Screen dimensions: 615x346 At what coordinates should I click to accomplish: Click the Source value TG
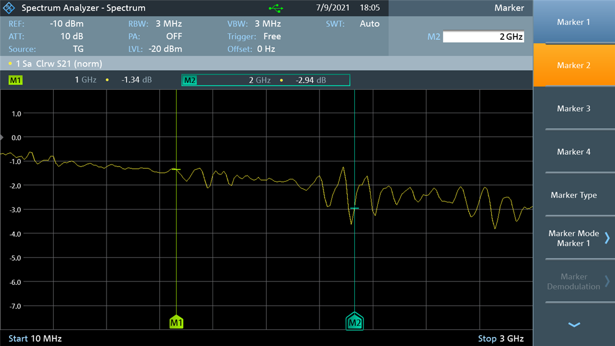tap(78, 49)
